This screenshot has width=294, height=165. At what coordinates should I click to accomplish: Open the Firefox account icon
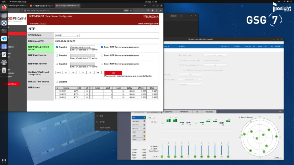coord(152,11)
